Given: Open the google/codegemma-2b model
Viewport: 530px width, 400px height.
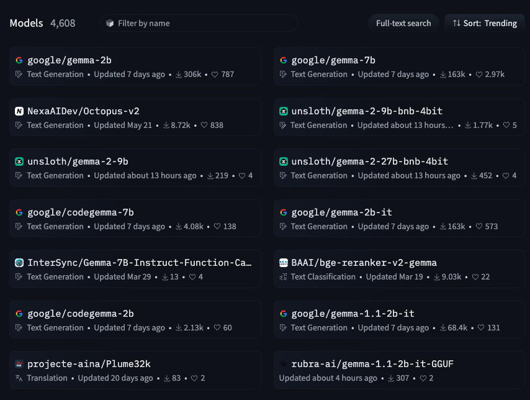Looking at the screenshot, I should click(x=80, y=314).
